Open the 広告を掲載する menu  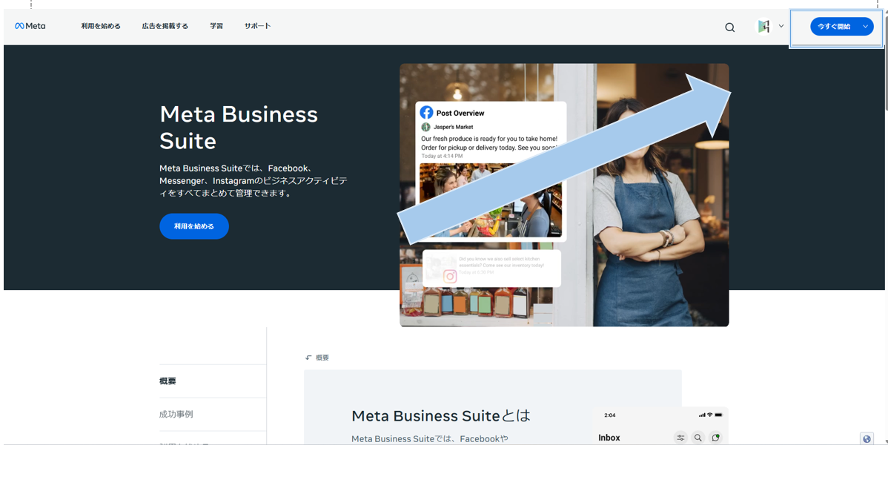[165, 26]
